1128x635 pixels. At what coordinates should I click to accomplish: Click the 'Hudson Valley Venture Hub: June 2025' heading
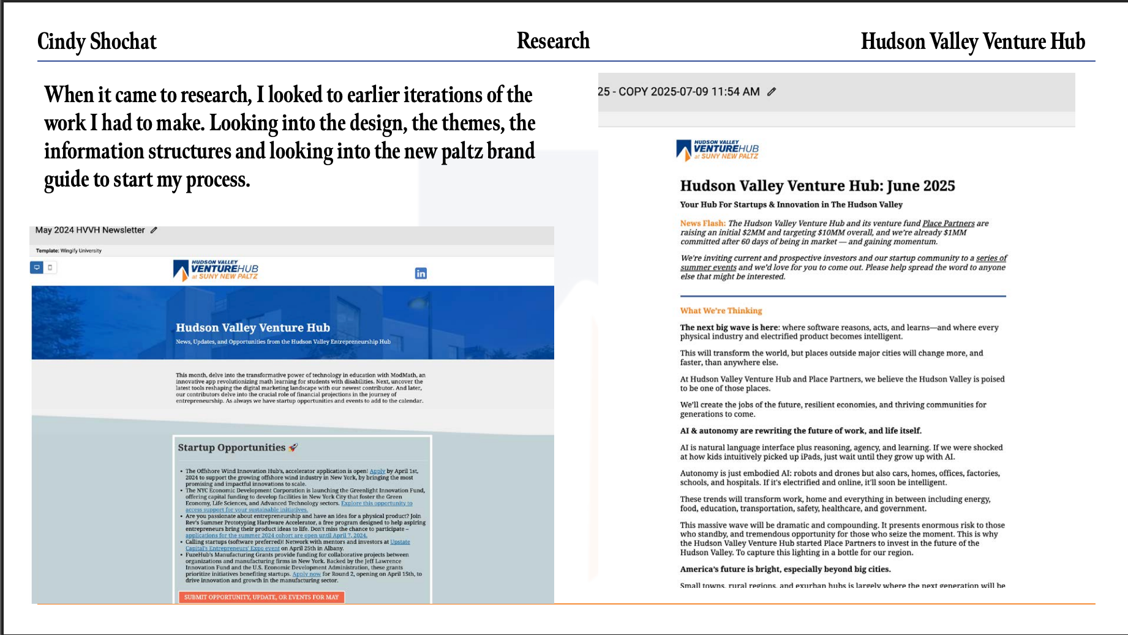tap(818, 186)
